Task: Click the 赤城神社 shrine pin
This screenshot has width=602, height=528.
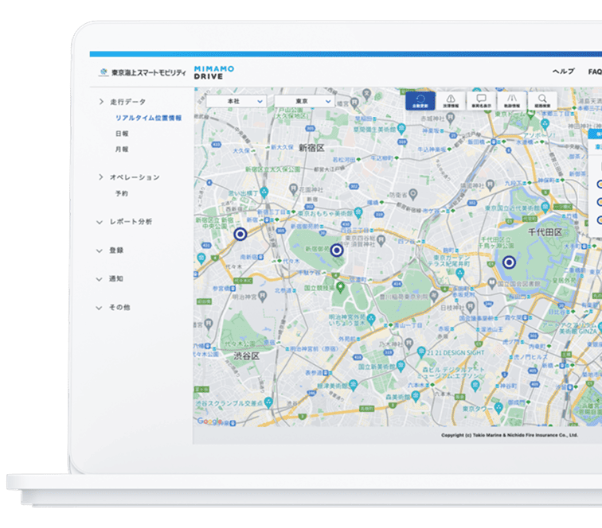Action: (x=451, y=118)
